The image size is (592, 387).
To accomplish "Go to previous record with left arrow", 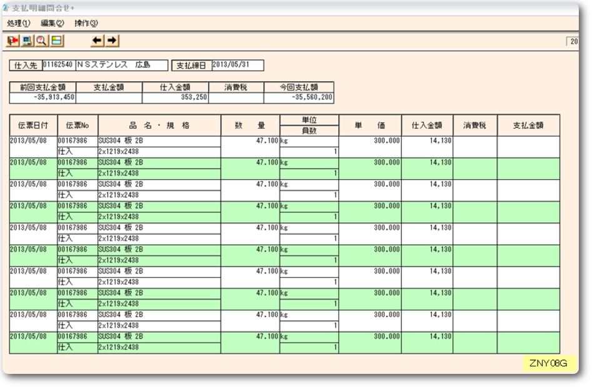I will (98, 41).
